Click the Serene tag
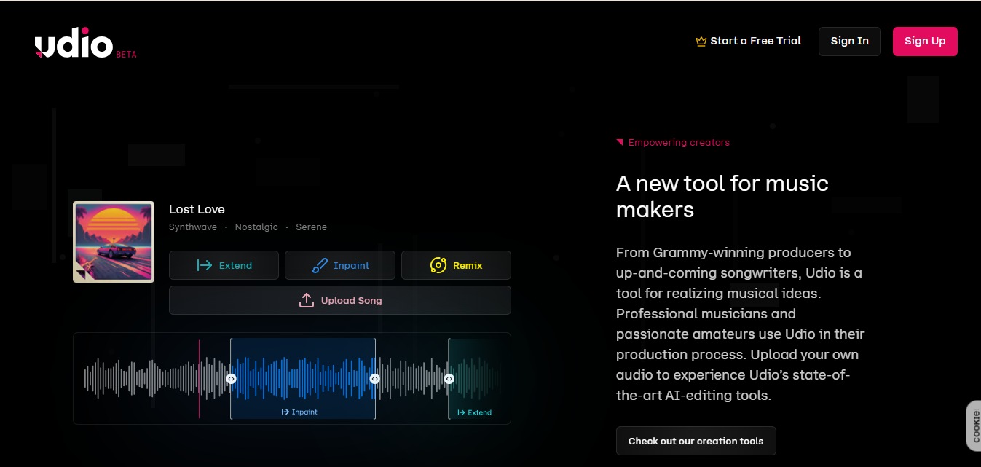This screenshot has width=981, height=467. tap(311, 227)
